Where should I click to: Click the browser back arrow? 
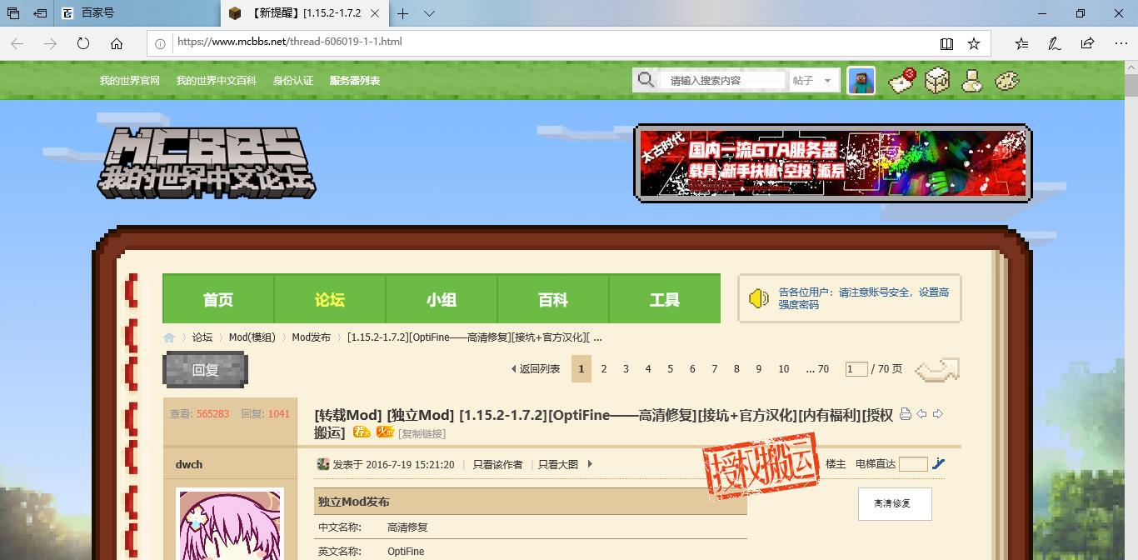click(17, 43)
